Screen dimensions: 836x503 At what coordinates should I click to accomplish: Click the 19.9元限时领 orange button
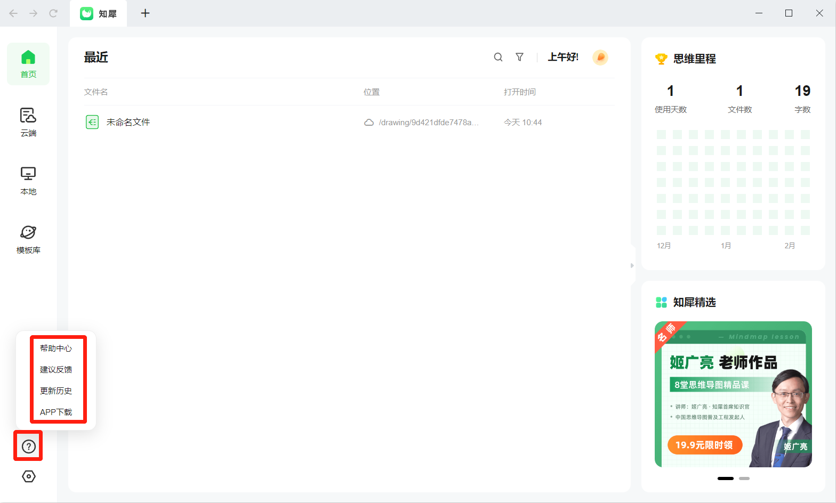click(x=704, y=445)
